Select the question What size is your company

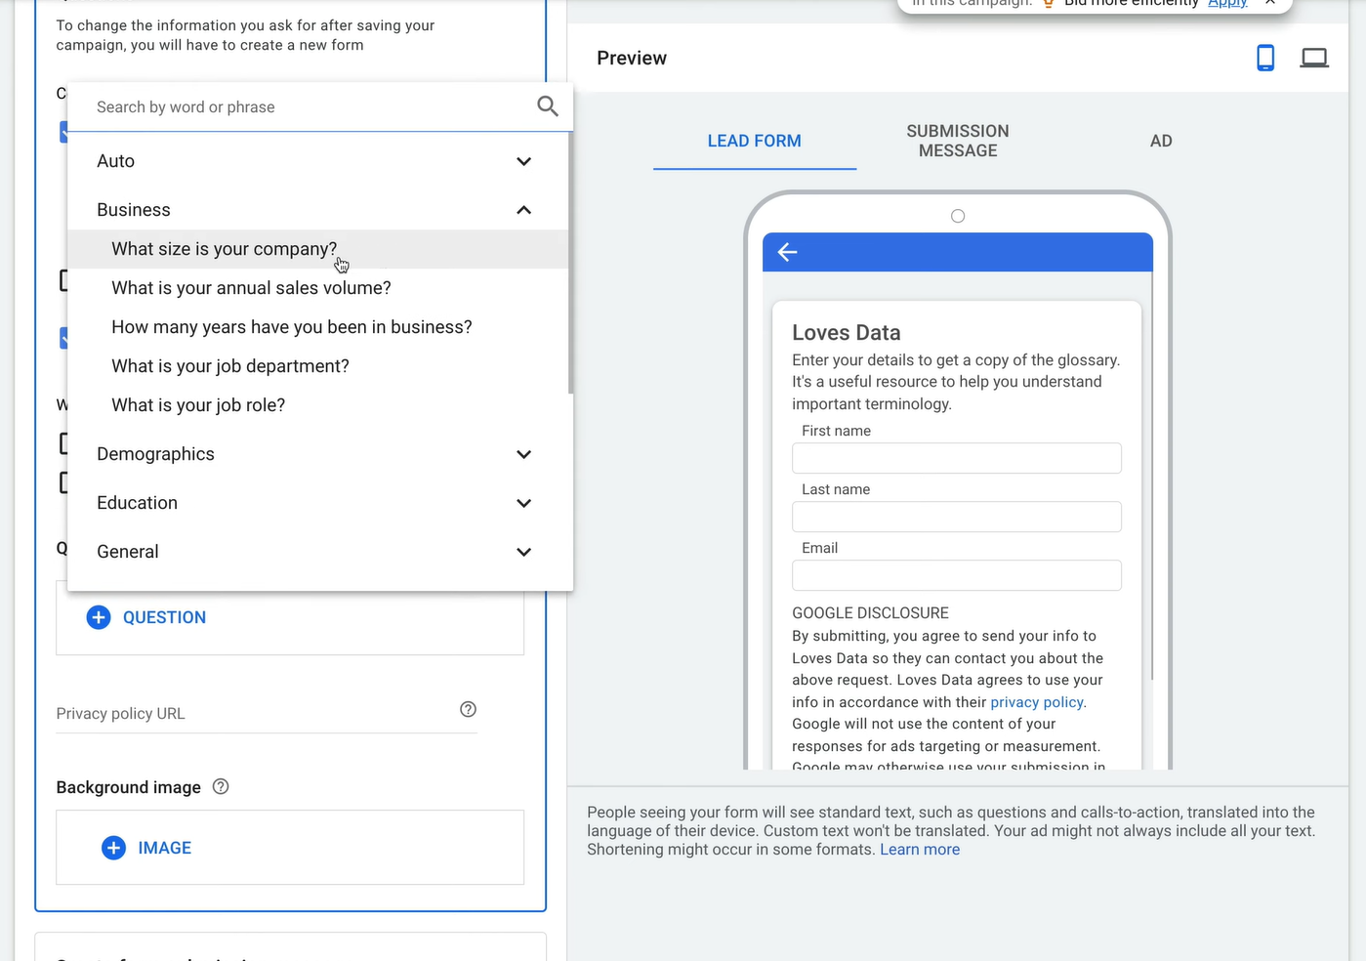coord(224,249)
